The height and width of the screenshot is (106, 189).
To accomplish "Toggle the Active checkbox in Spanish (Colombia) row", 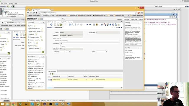I will 86,80.
